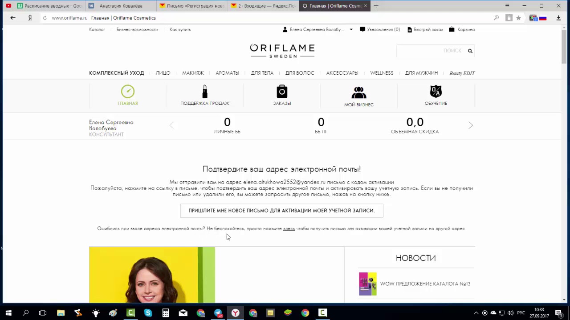Show next stats with right chevron
Screen dimensions: 570x320
471,125
